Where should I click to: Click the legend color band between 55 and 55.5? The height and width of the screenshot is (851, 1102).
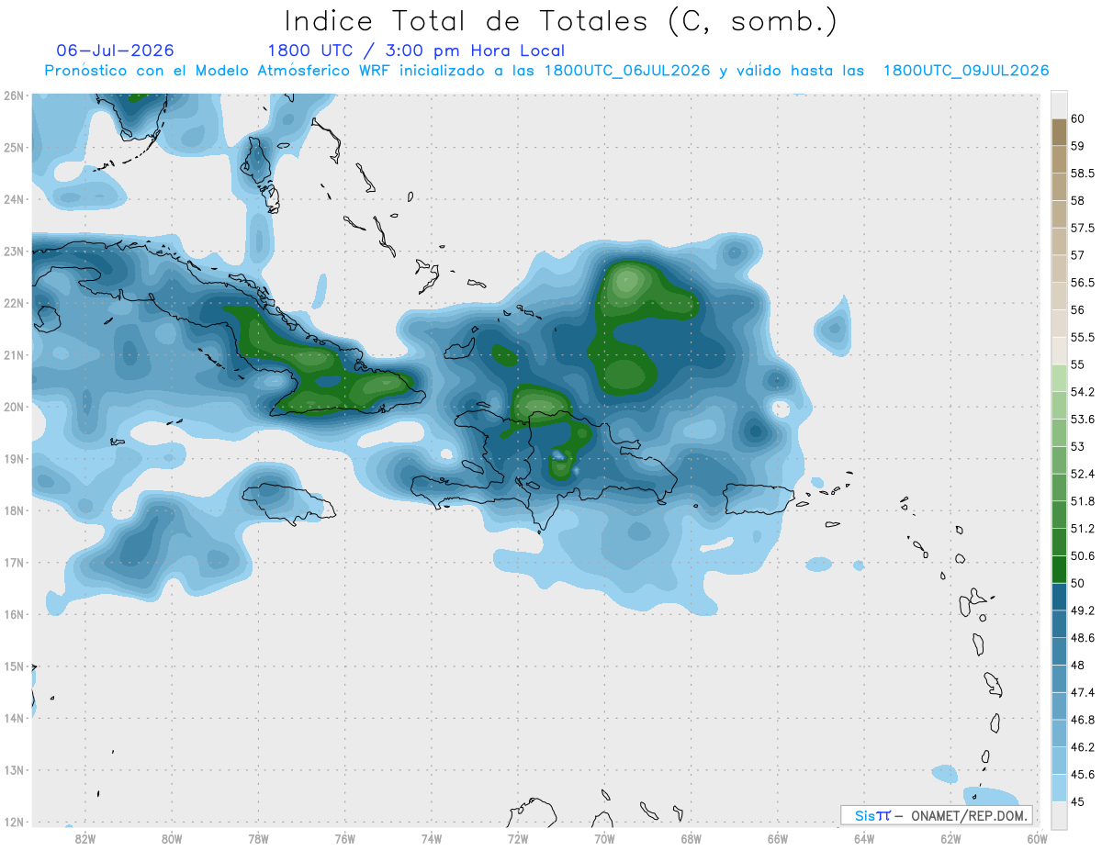pyautogui.click(x=1059, y=351)
